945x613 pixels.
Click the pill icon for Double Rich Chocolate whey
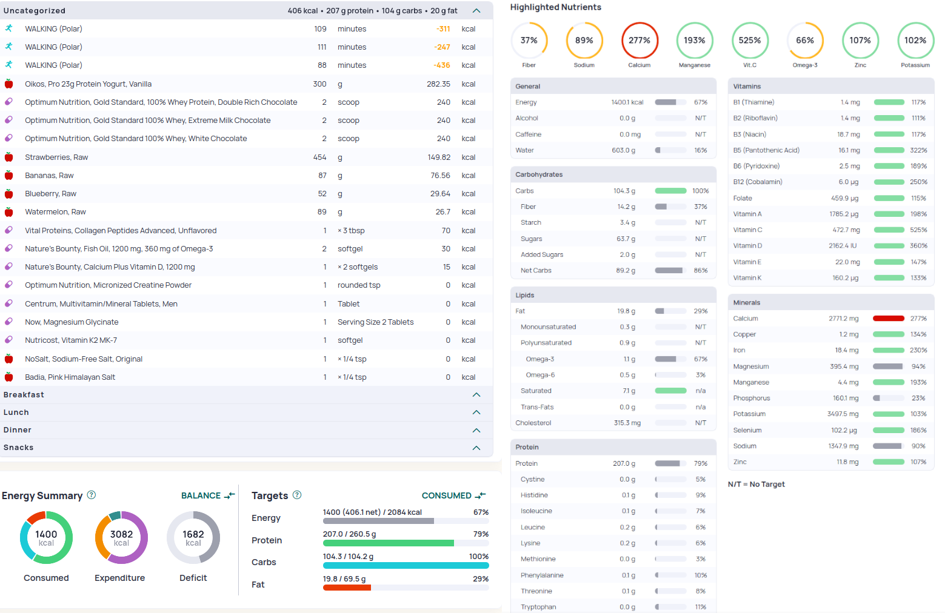(x=8, y=102)
